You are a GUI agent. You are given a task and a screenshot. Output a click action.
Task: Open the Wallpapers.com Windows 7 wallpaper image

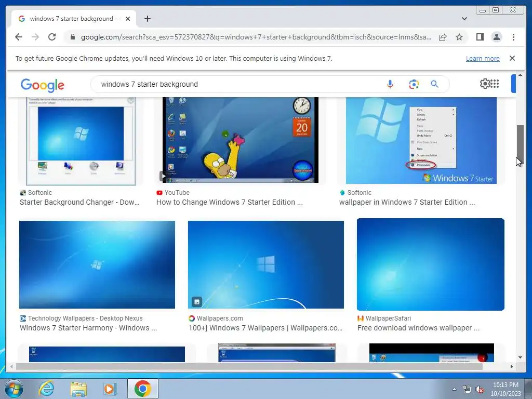[x=265, y=264]
